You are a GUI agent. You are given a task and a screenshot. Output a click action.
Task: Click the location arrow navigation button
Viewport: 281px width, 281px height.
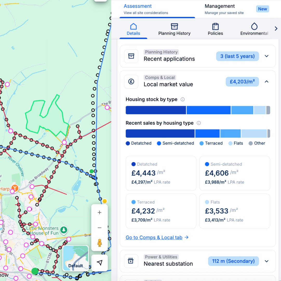click(99, 263)
